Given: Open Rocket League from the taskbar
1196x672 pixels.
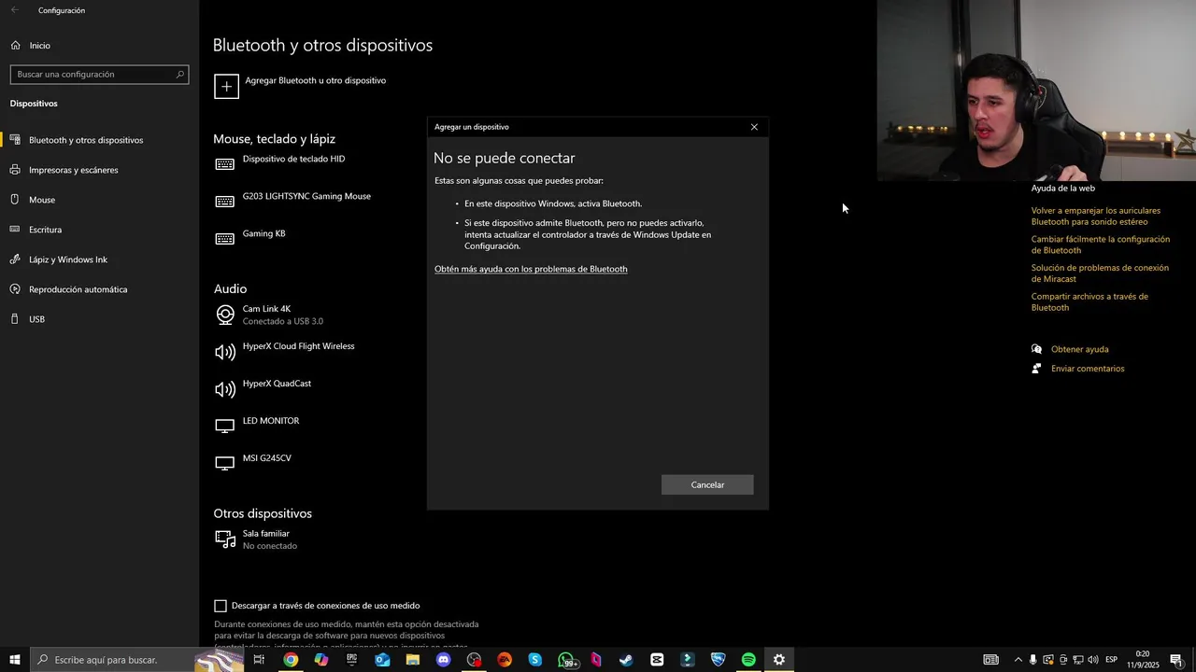Looking at the screenshot, I should (718, 660).
